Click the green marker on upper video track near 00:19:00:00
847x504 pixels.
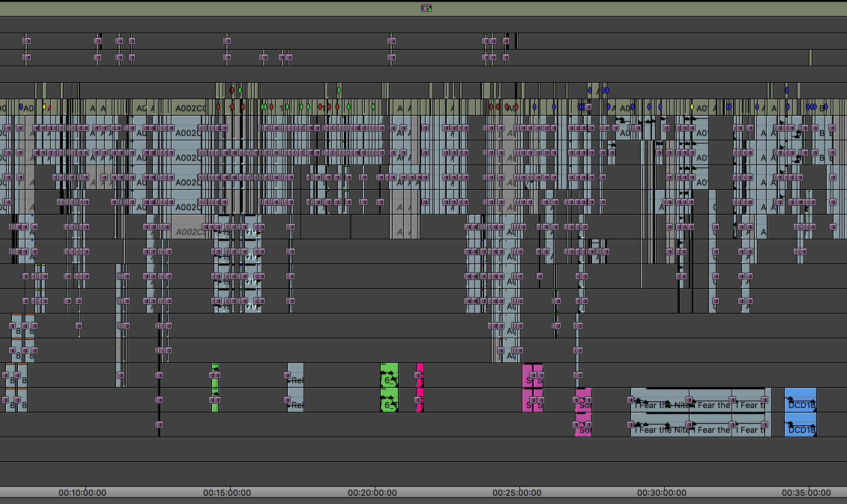339,90
